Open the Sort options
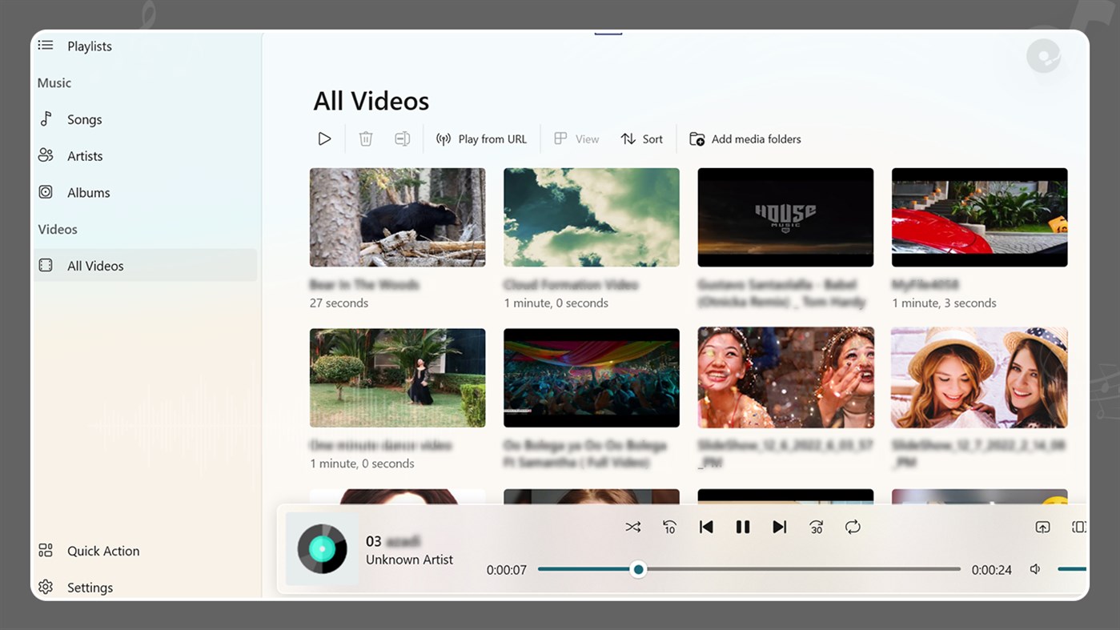Screen dimensions: 1120x630 pyautogui.click(x=641, y=138)
